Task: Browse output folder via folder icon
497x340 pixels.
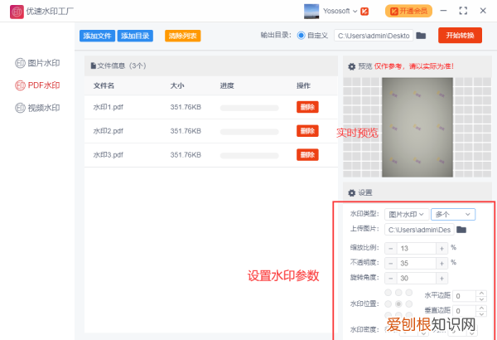Action: pos(421,36)
